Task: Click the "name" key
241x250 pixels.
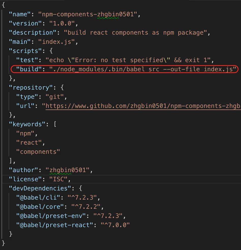Action: [20, 14]
